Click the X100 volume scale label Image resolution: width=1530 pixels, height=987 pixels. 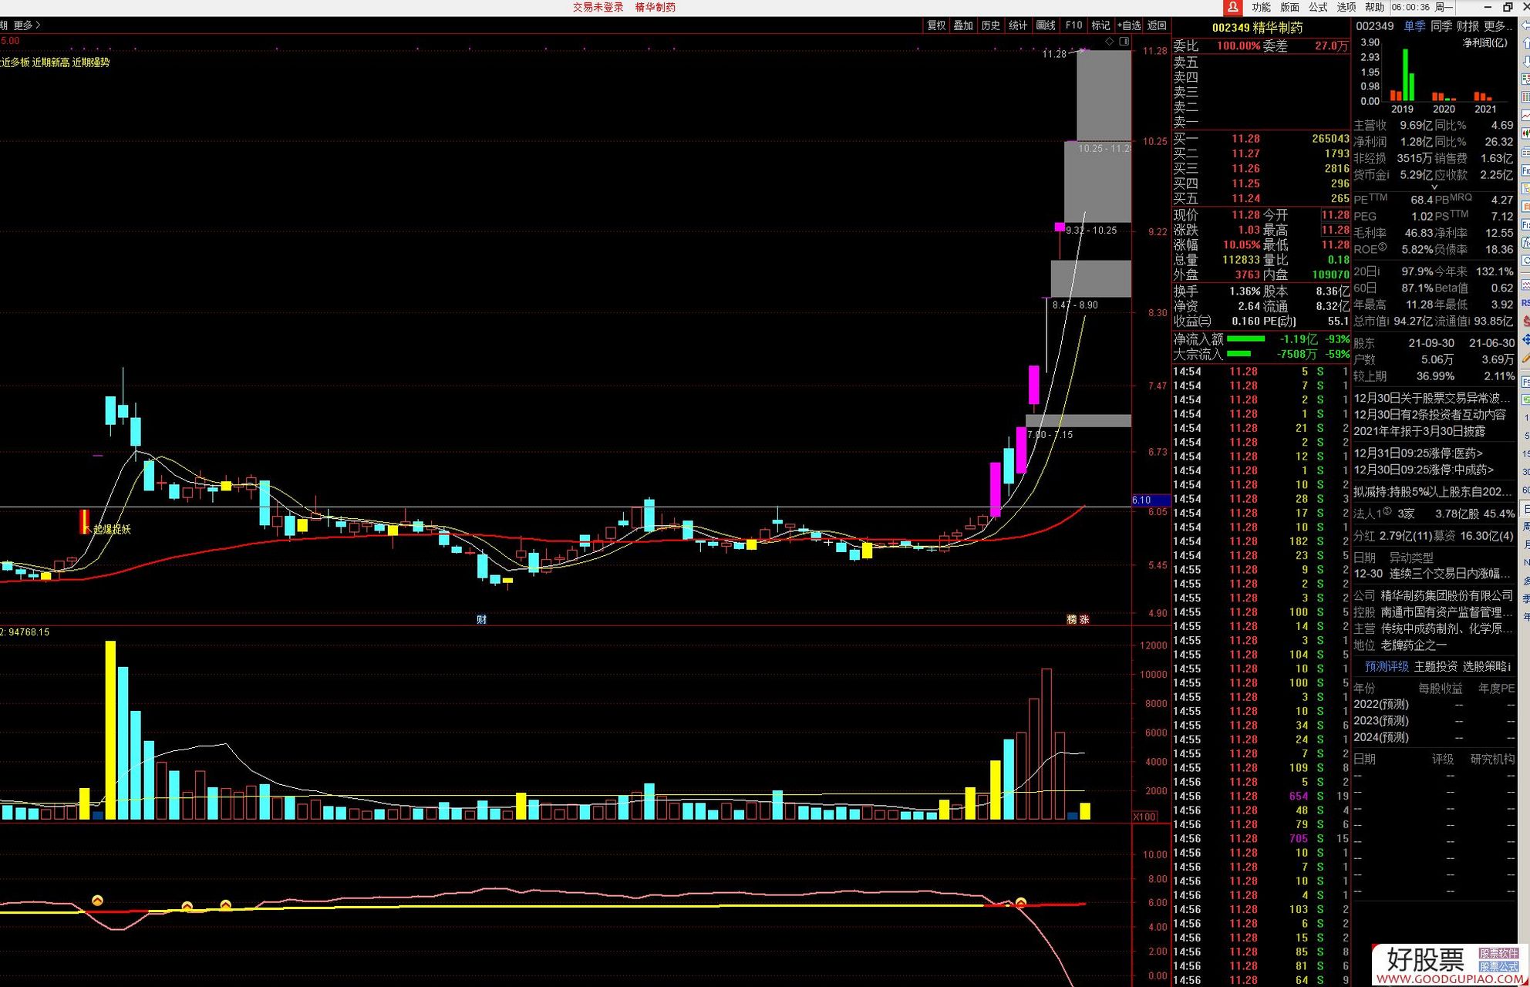(x=1144, y=817)
